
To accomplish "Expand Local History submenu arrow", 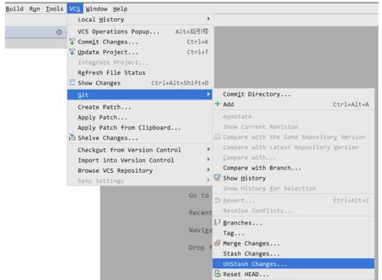I will pyautogui.click(x=208, y=19).
